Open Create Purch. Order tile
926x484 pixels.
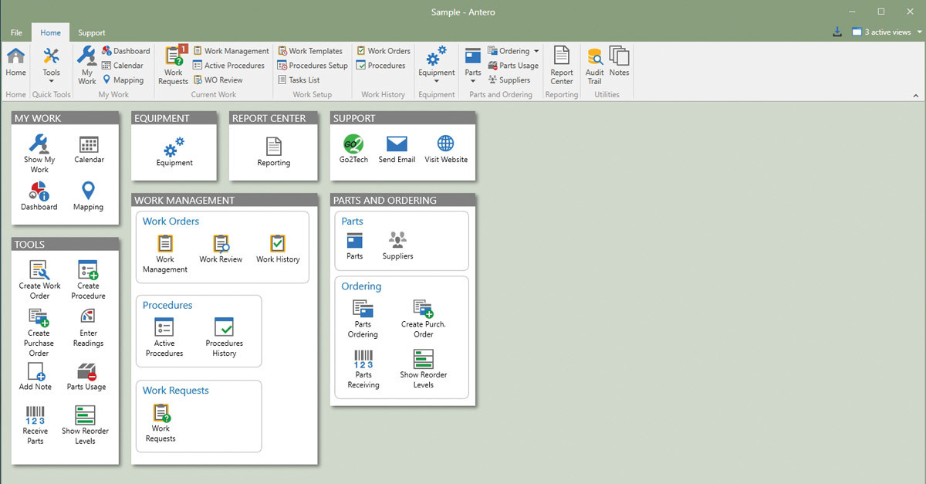click(x=423, y=320)
